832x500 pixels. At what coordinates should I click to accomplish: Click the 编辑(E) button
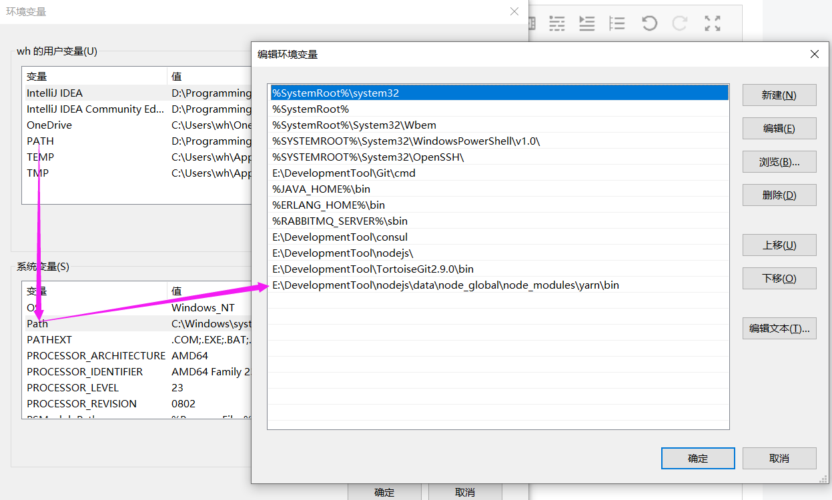[779, 128]
